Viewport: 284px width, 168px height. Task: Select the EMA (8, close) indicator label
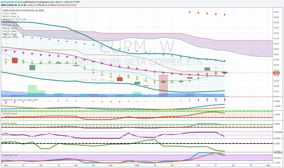tap(10, 28)
